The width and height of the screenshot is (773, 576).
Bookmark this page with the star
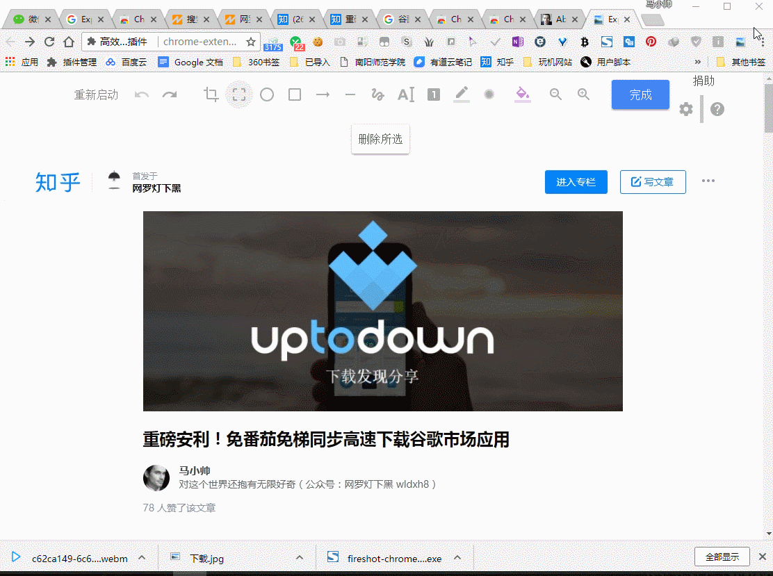tap(251, 42)
